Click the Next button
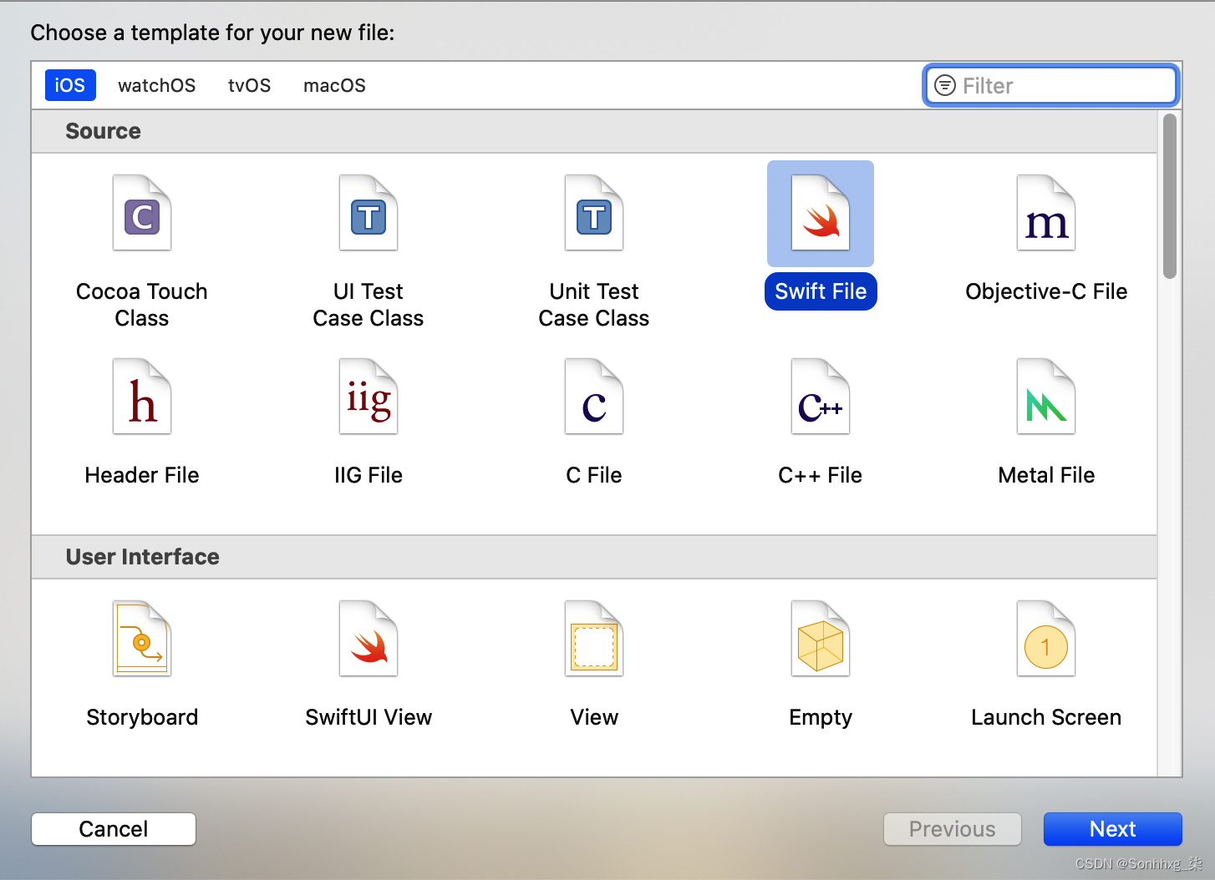This screenshot has width=1215, height=880. pos(1113,829)
